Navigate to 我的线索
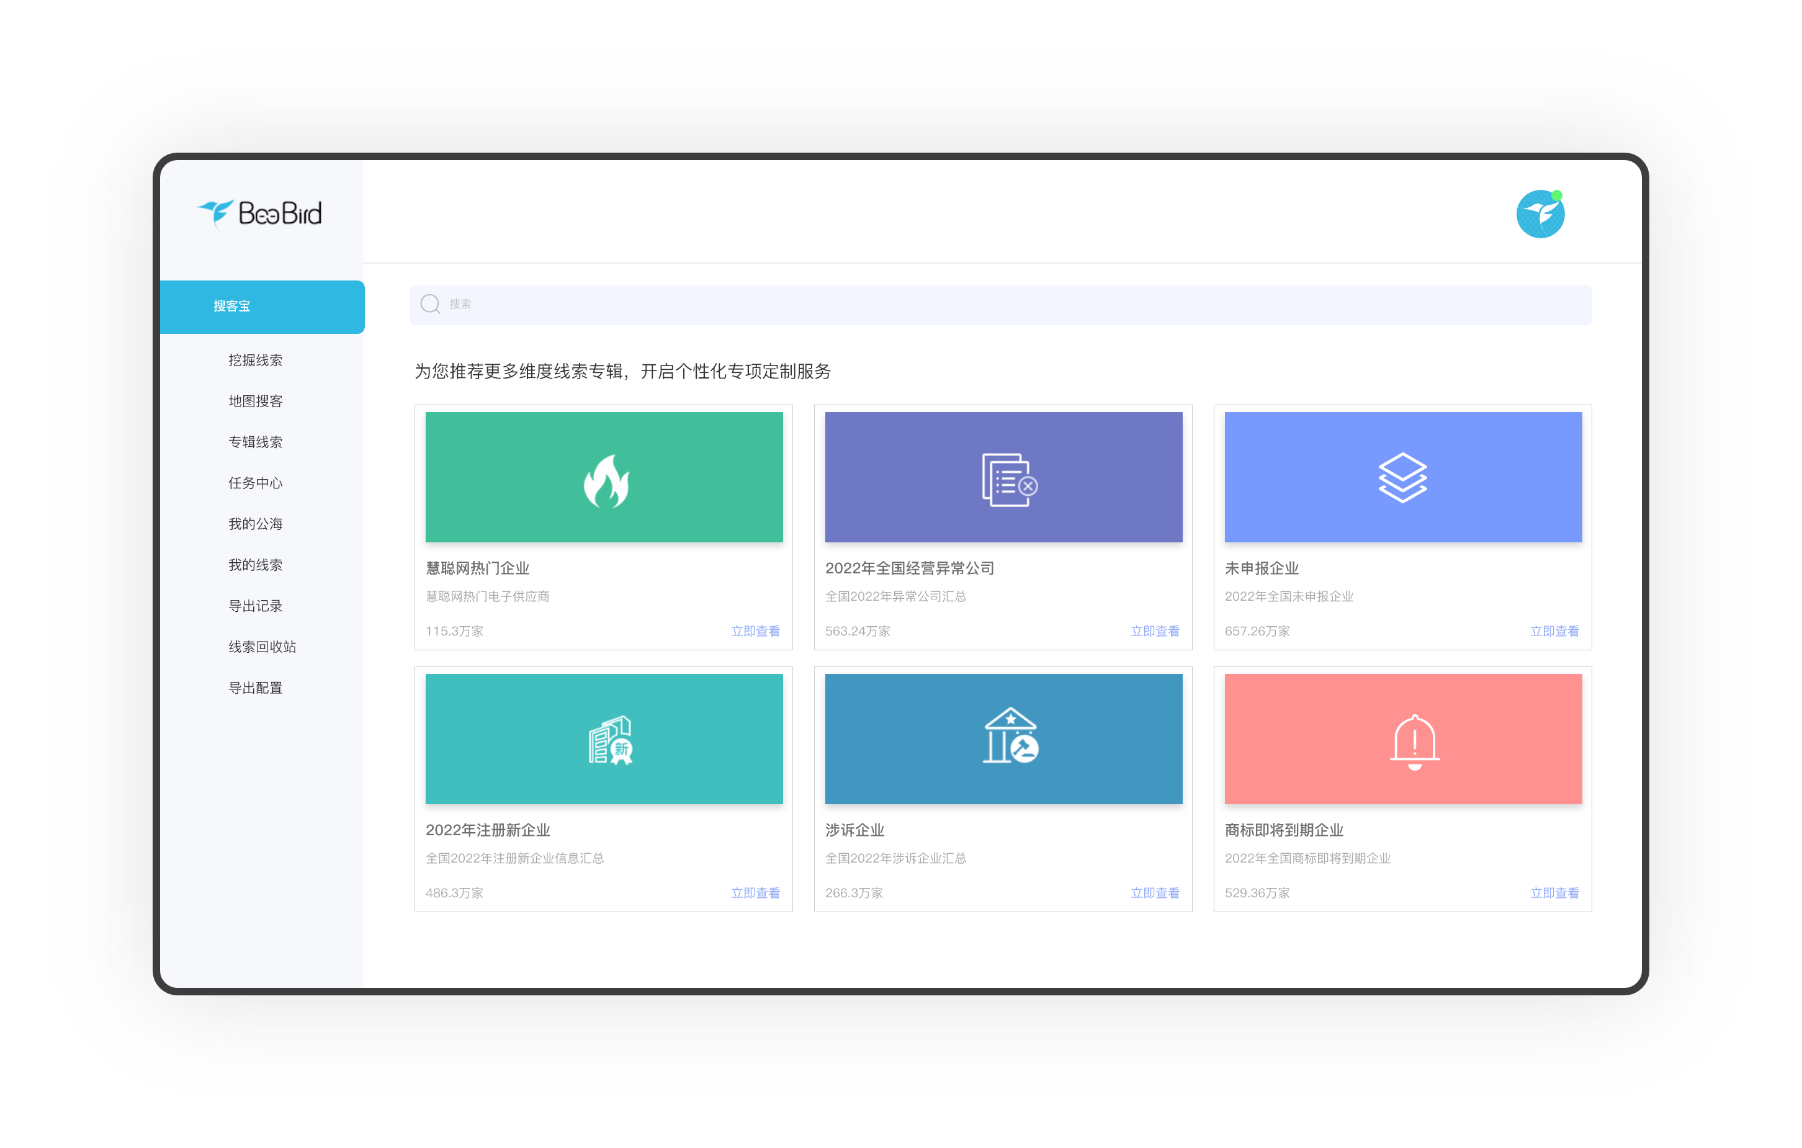Viewport: 1802px width, 1148px height. (x=255, y=565)
